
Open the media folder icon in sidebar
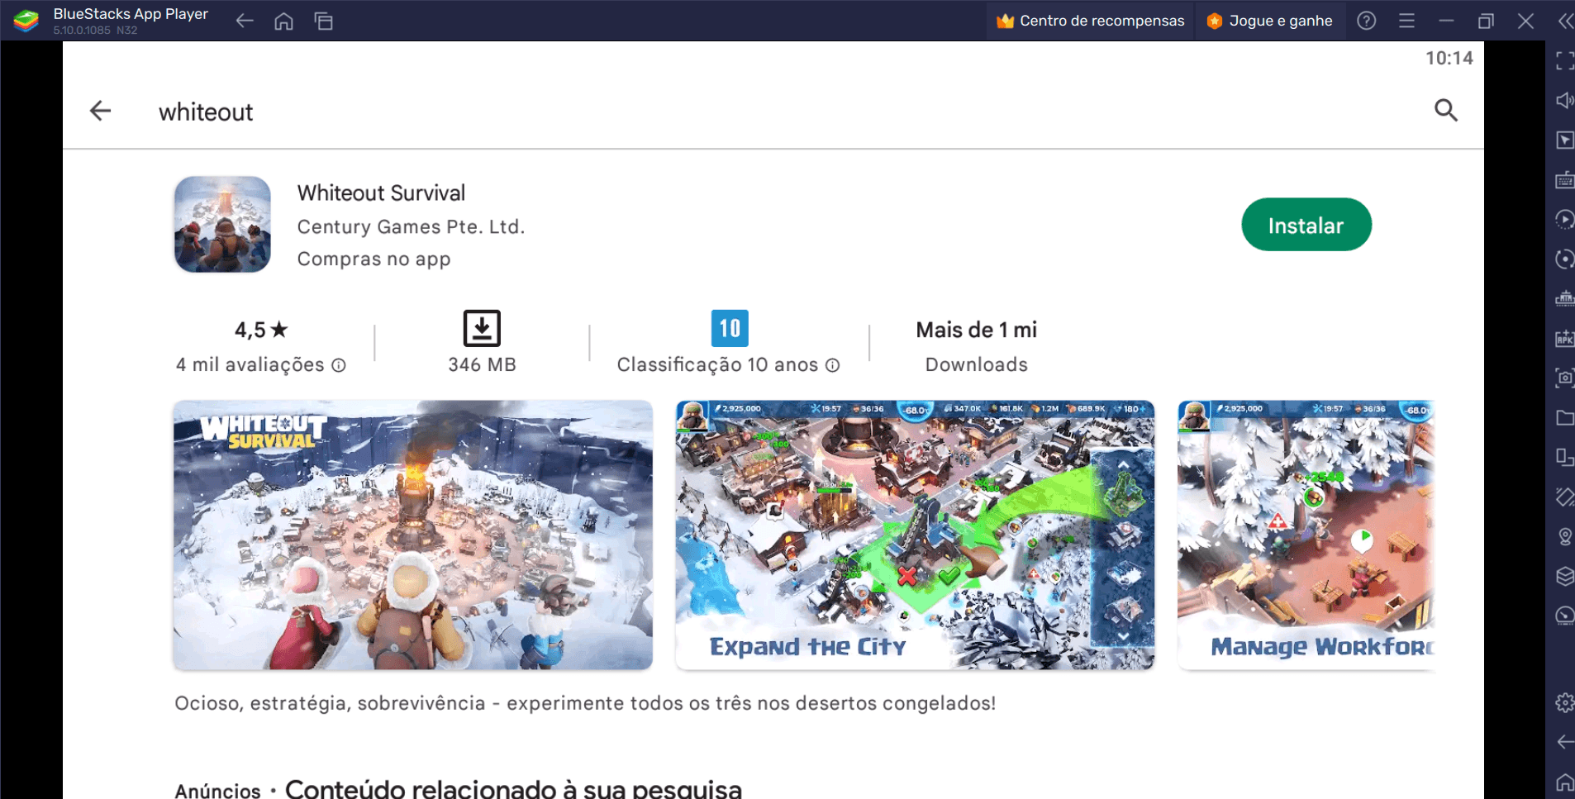pyautogui.click(x=1564, y=417)
